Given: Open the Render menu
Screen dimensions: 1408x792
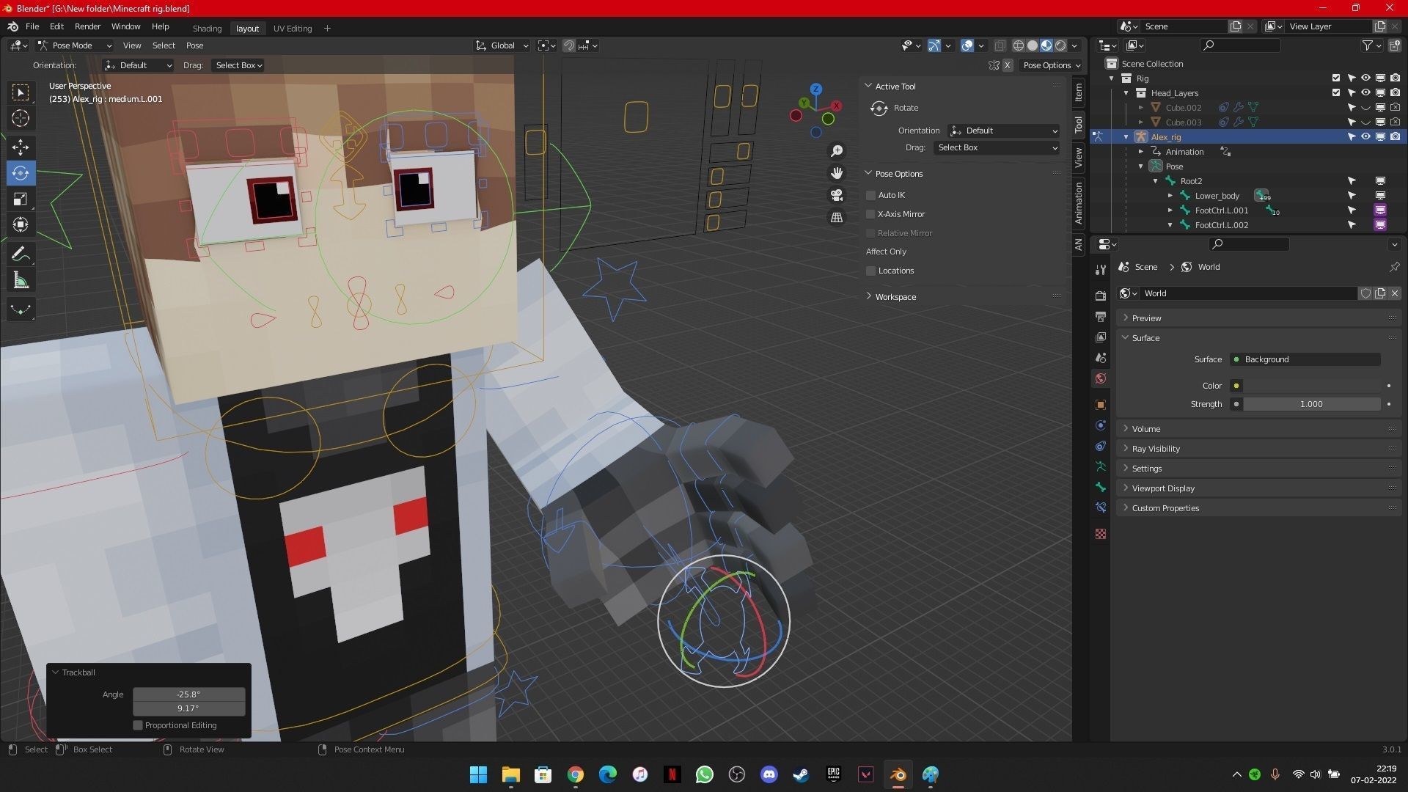Looking at the screenshot, I should tap(87, 26).
